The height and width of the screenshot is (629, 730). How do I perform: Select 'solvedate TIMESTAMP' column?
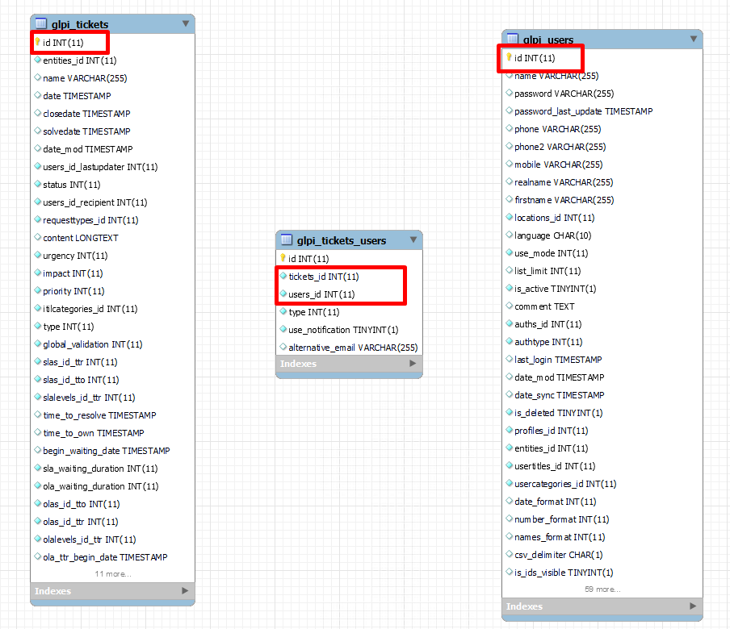coord(86,131)
